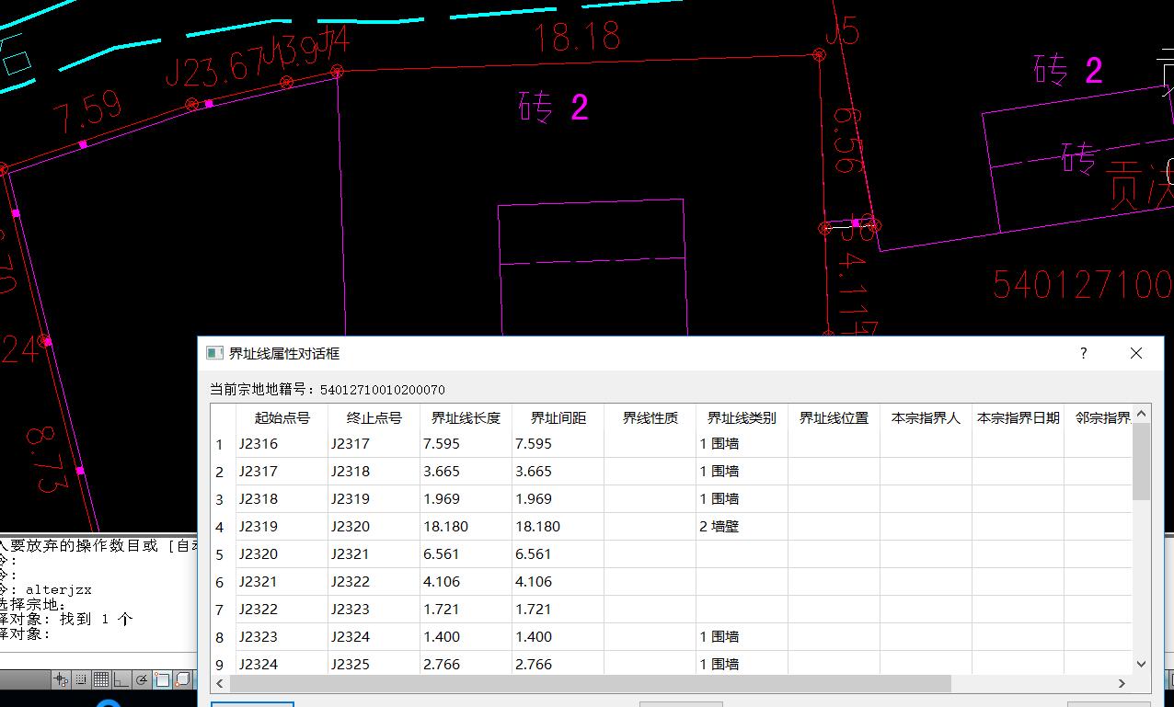This screenshot has height=707, width=1174.
Task: Open 界址线类别 cell in row 1
Action: [742, 444]
